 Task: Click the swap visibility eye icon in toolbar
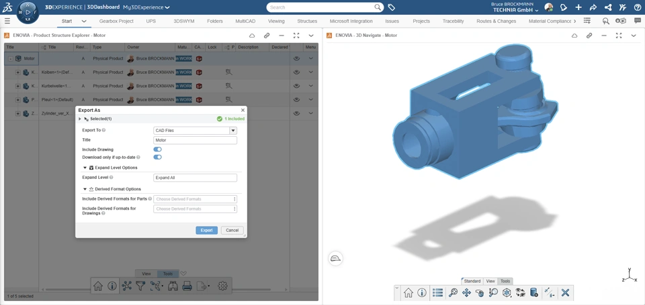(x=520, y=293)
